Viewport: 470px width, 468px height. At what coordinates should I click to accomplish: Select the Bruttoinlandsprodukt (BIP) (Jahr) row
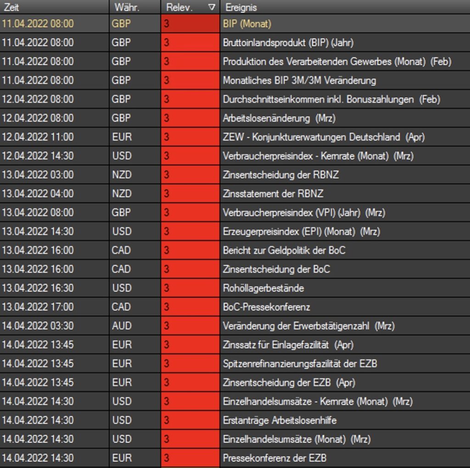288,43
